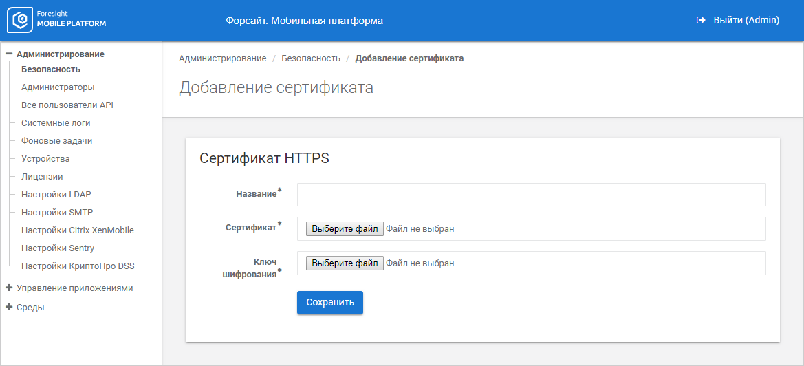The width and height of the screenshot is (804, 366).
Task: Open Администраторы in sidebar
Action: 58,87
